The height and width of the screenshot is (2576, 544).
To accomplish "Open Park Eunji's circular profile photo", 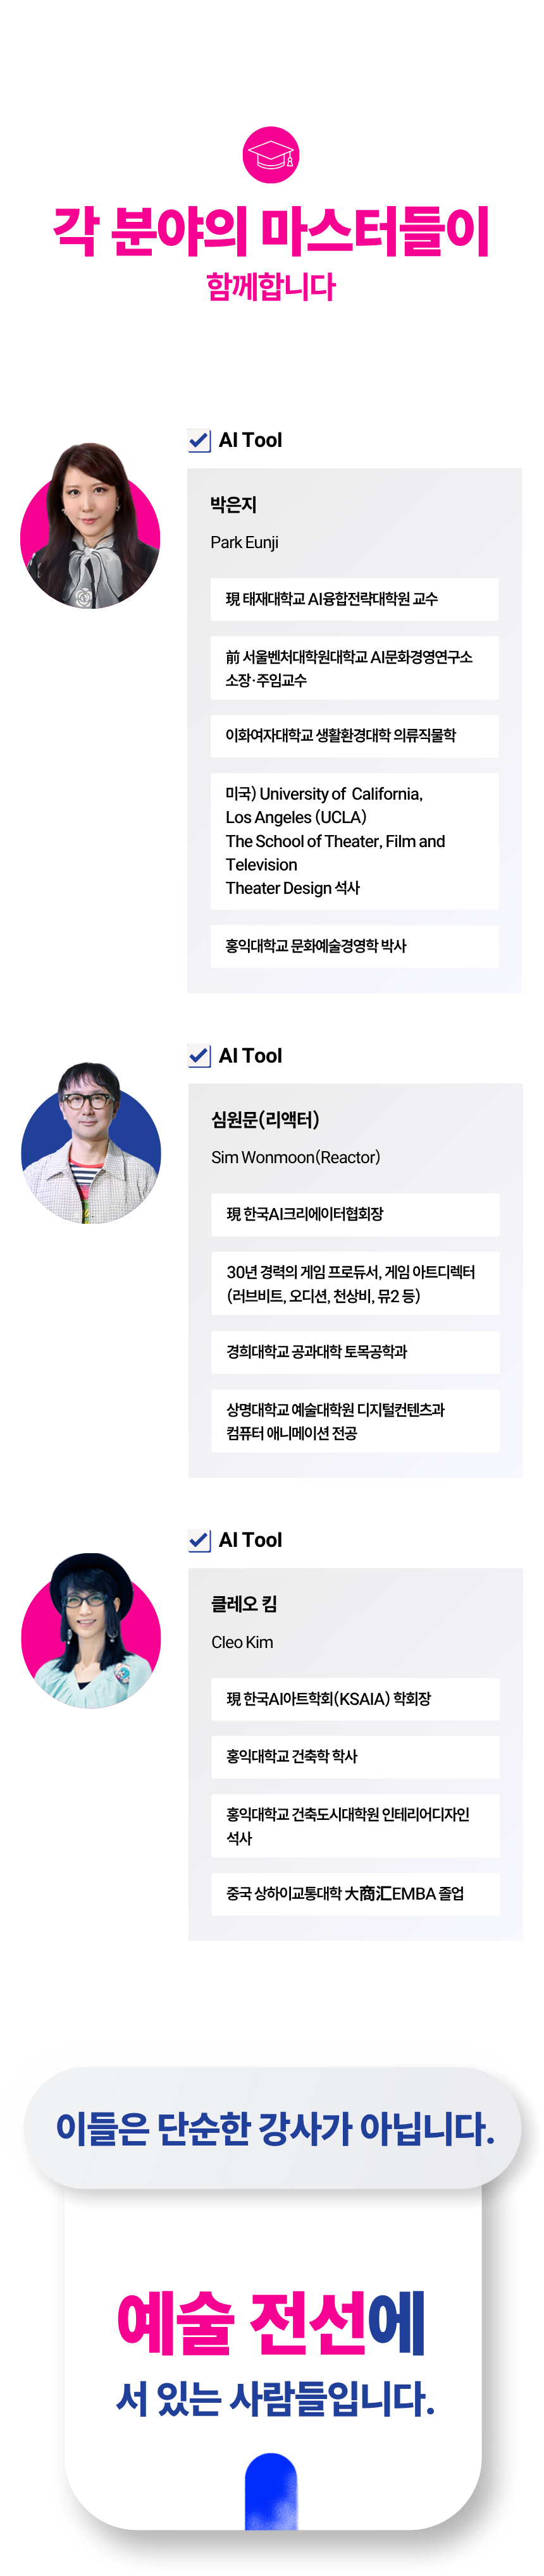I will tap(90, 527).
